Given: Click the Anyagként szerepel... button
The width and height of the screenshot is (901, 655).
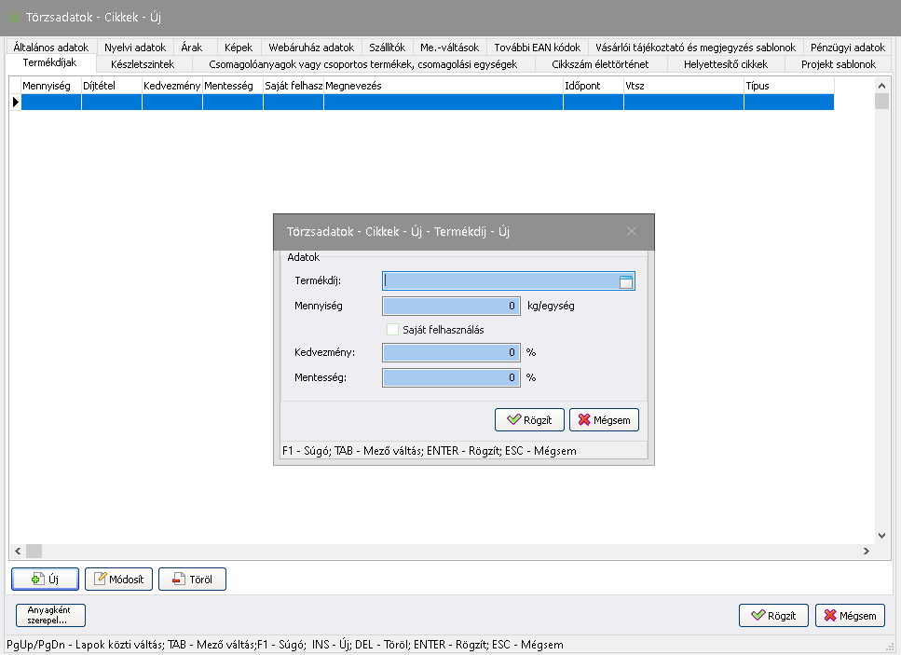Looking at the screenshot, I should (50, 615).
